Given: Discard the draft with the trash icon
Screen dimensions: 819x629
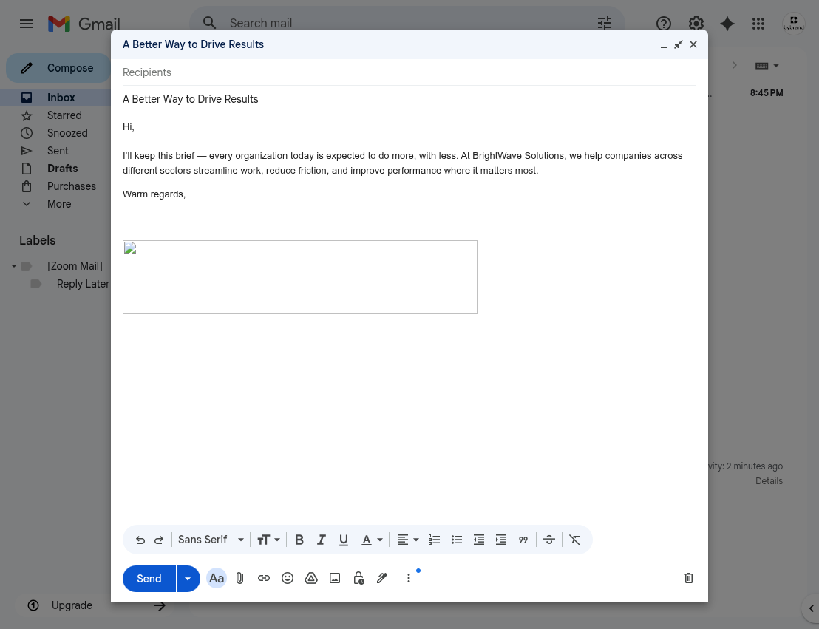Looking at the screenshot, I should tap(688, 578).
